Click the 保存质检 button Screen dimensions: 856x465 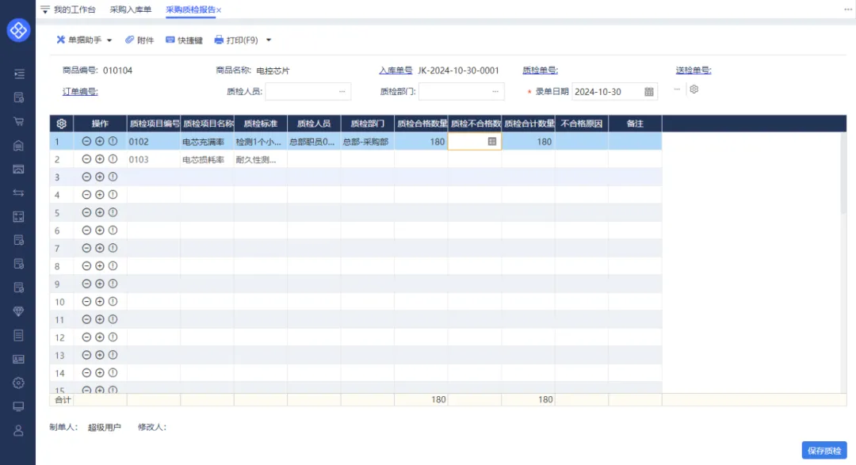824,450
